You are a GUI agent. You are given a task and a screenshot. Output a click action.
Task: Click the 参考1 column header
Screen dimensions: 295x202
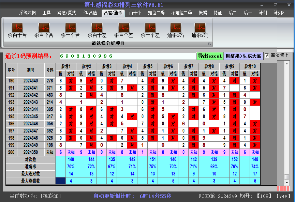[66, 66]
